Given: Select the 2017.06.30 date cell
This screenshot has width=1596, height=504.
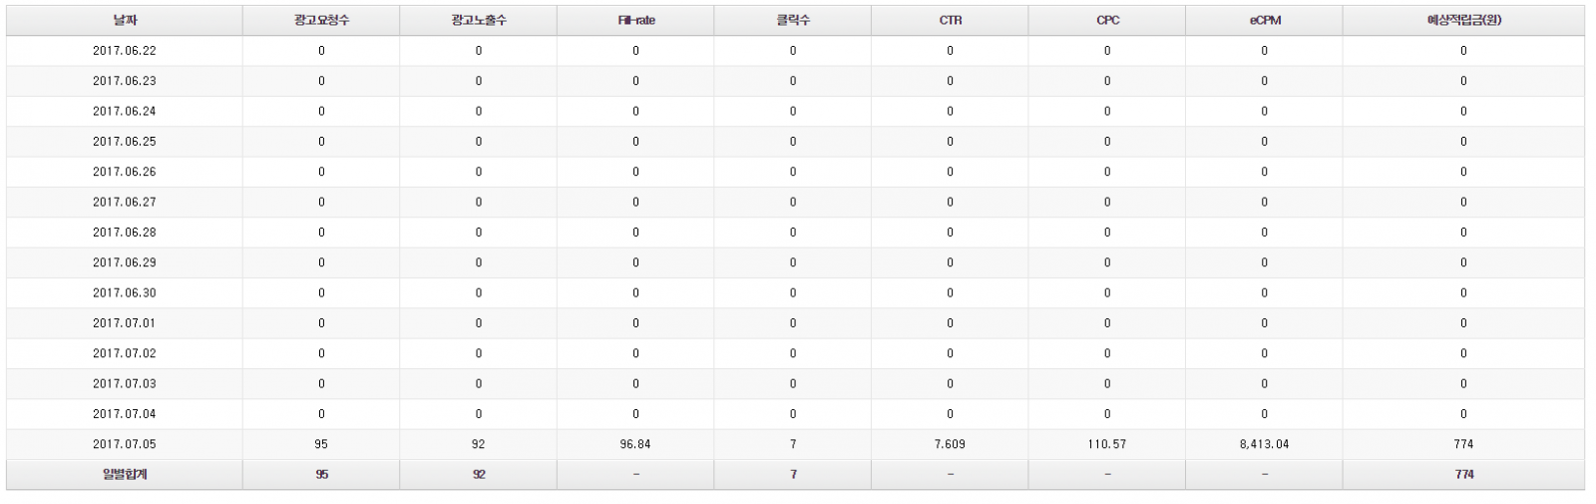Looking at the screenshot, I should [x=125, y=292].
